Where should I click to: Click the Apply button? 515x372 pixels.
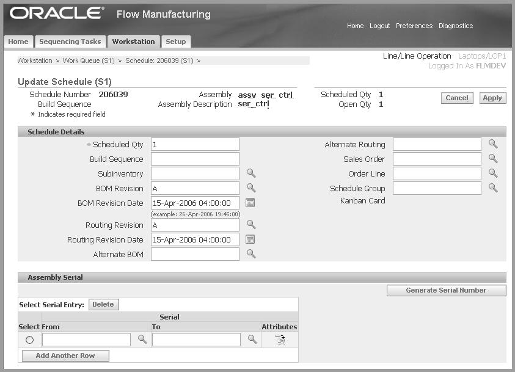492,98
